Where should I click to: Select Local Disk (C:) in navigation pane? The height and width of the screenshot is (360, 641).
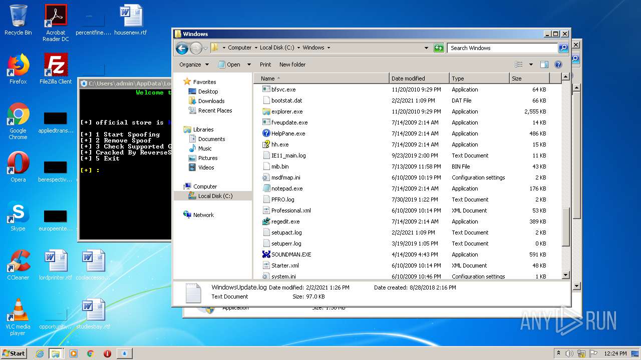pyautogui.click(x=212, y=196)
